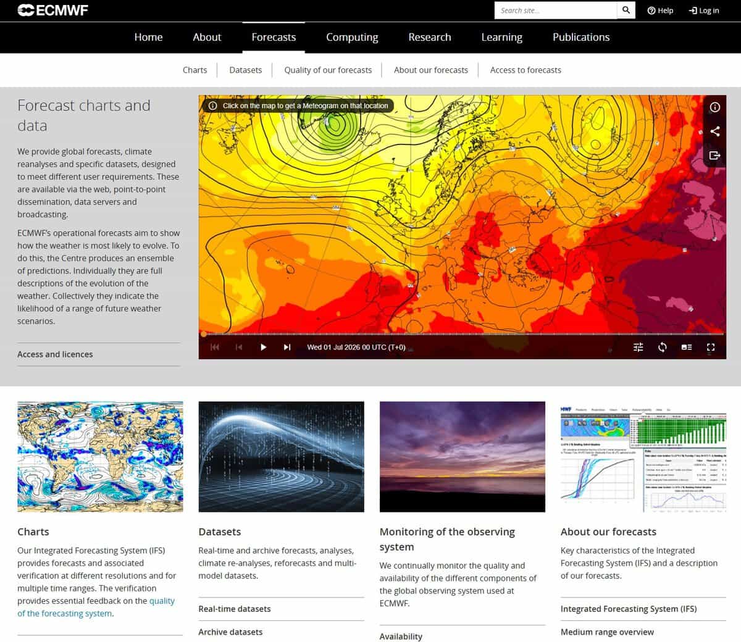Enter fullscreen chart view
Image resolution: width=741 pixels, height=642 pixels.
[x=711, y=347]
